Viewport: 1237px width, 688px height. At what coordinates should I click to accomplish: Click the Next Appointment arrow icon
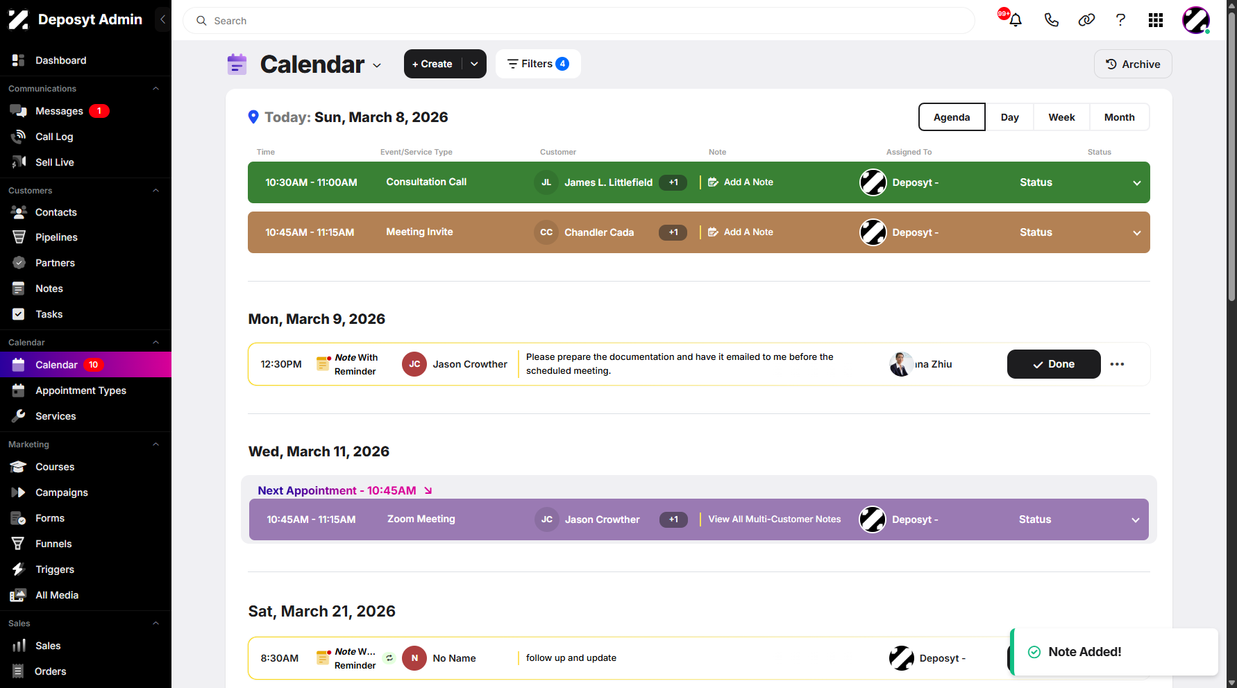[428, 490]
